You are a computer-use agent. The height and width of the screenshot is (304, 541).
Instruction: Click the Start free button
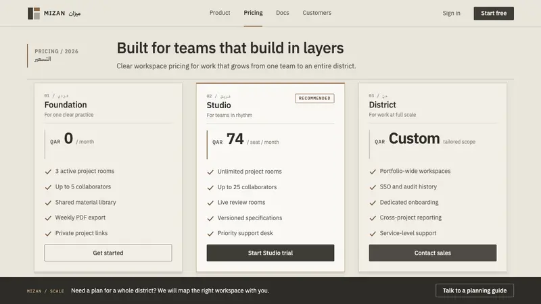pyautogui.click(x=494, y=13)
